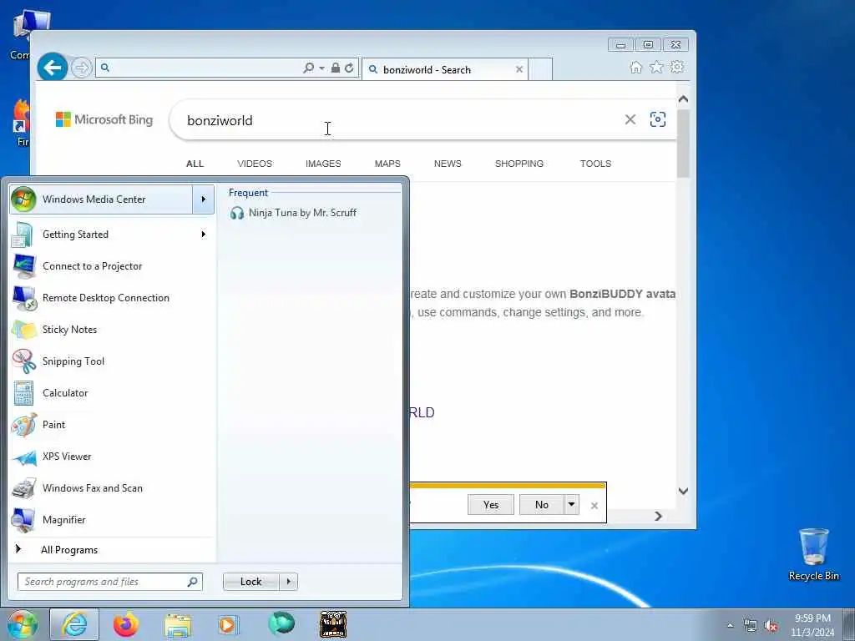
Task: Open Internet Explorer Tools gear menu
Action: click(677, 67)
